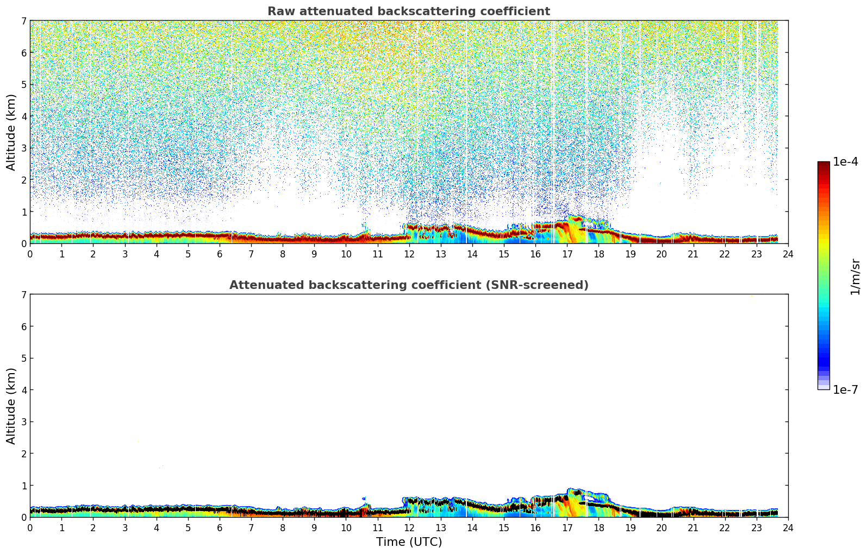
Task: Click time tick "17" under the raw plot
Action: click(x=567, y=254)
